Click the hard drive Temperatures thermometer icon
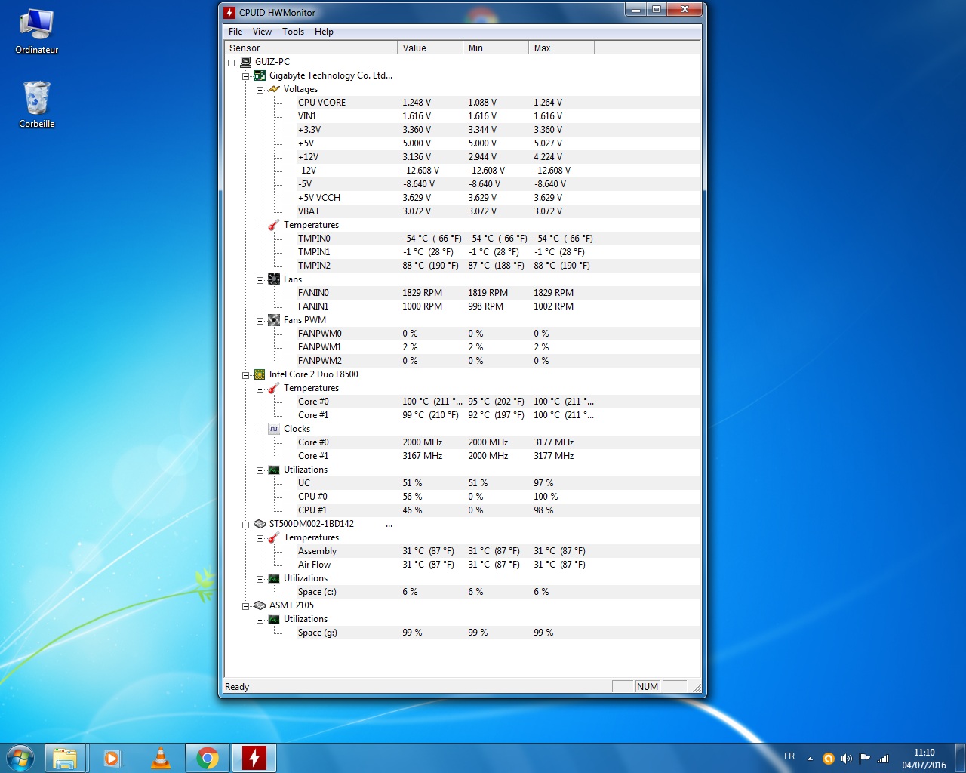This screenshot has width=966, height=773. click(x=274, y=537)
